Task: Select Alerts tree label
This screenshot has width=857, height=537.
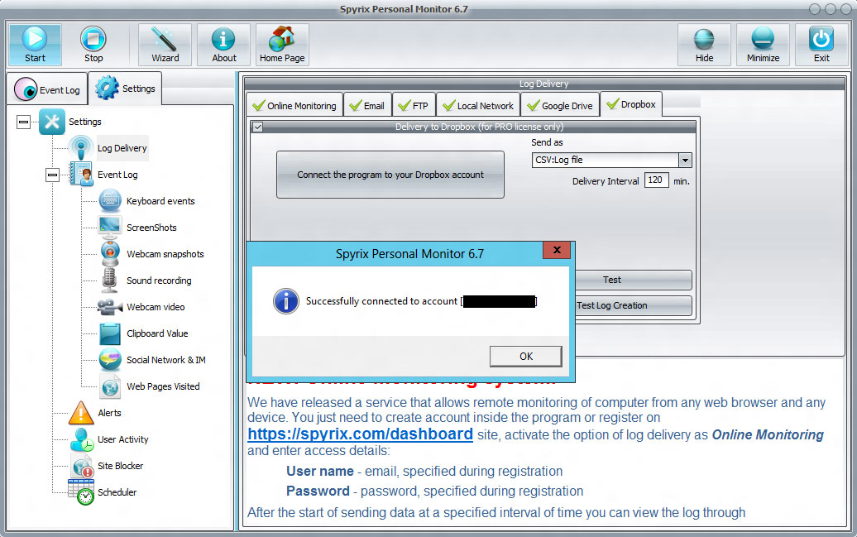Action: [x=109, y=413]
